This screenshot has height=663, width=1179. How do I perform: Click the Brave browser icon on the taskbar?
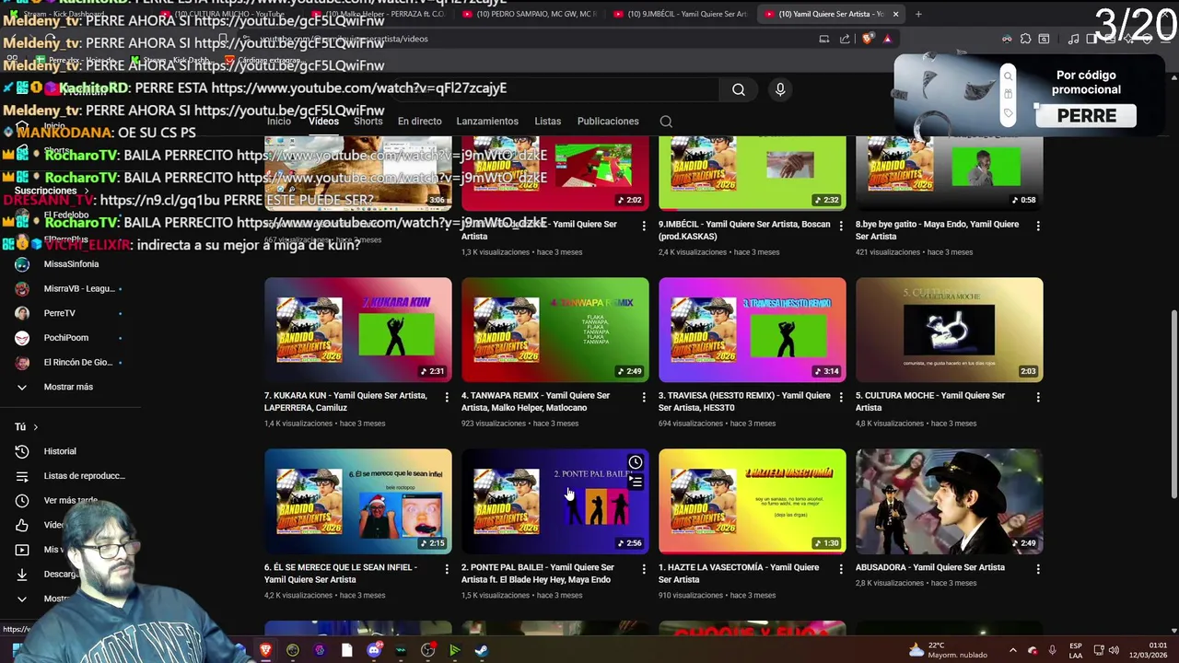(x=265, y=650)
